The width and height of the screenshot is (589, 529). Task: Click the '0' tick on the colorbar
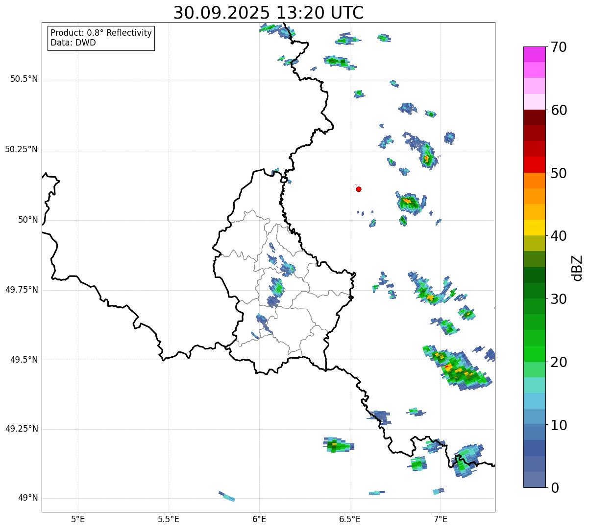(x=555, y=488)
